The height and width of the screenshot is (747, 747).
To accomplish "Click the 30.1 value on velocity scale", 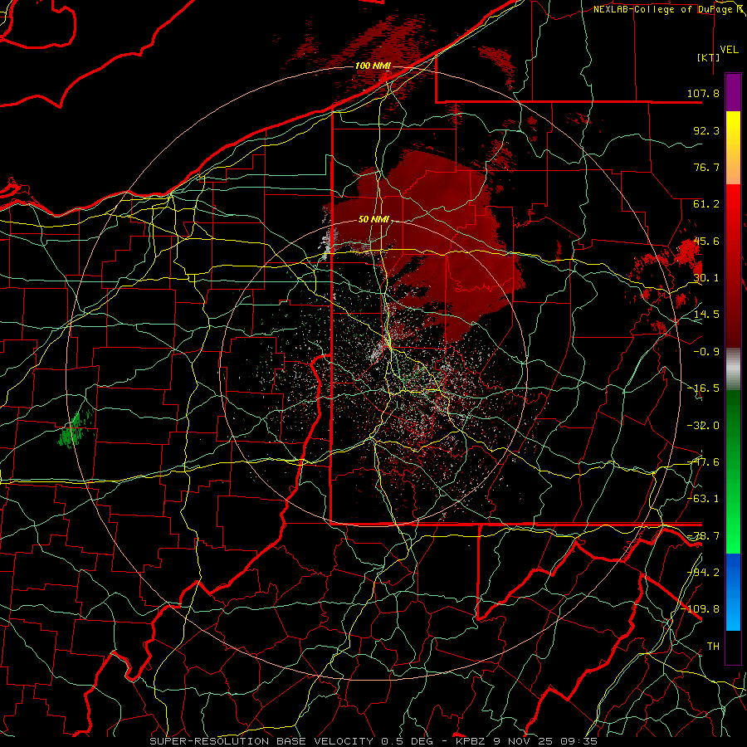I will point(706,278).
